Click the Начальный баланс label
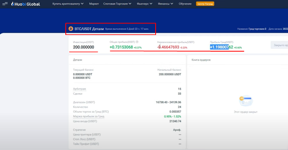This screenshot has width=288, height=150. click(x=169, y=70)
